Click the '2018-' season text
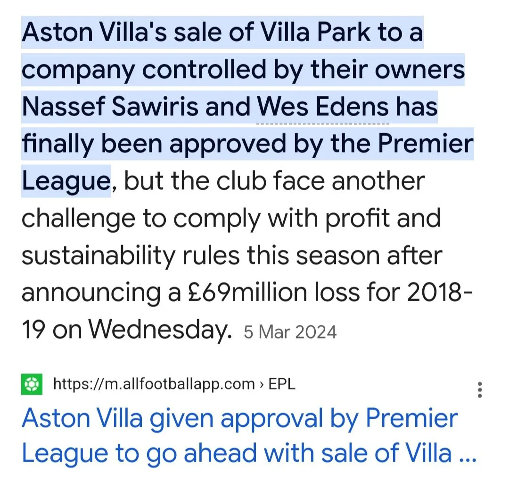The height and width of the screenshot is (482, 509). (440, 293)
